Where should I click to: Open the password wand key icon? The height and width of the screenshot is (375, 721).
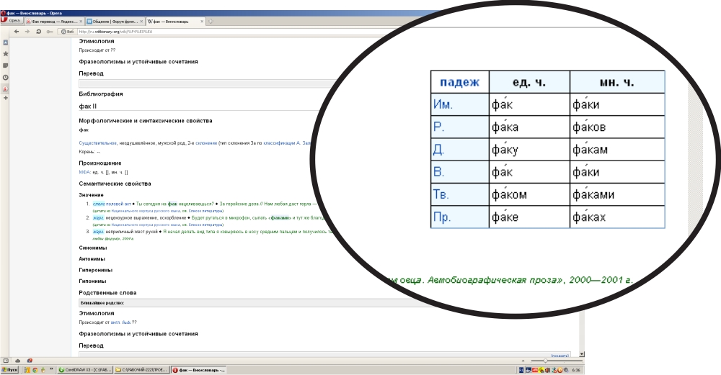click(50, 32)
